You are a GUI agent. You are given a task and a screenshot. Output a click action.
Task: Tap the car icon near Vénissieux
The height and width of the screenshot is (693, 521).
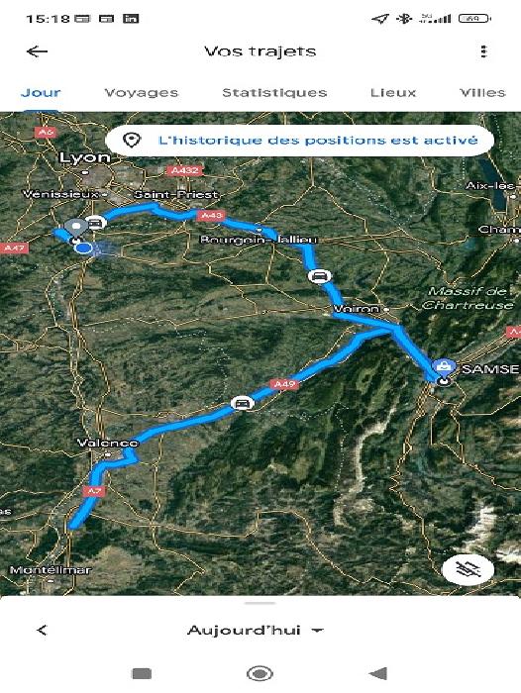point(95,223)
